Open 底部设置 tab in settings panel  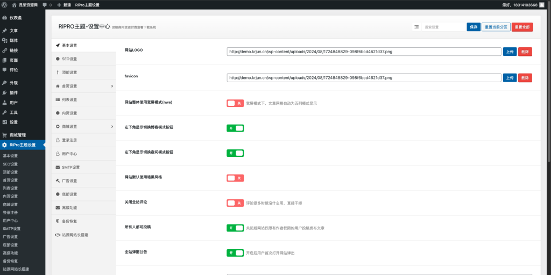[x=83, y=194]
